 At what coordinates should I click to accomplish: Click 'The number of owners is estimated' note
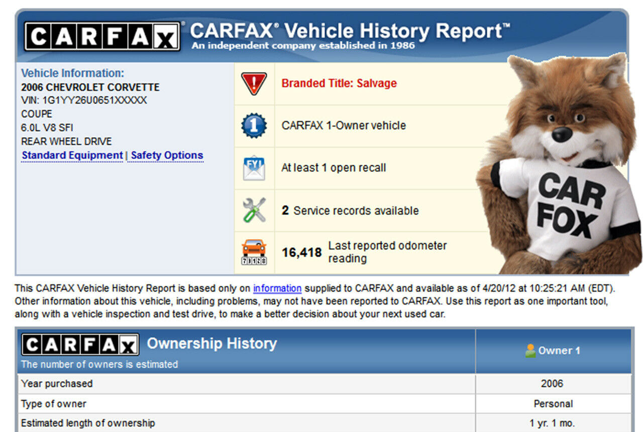(x=99, y=364)
